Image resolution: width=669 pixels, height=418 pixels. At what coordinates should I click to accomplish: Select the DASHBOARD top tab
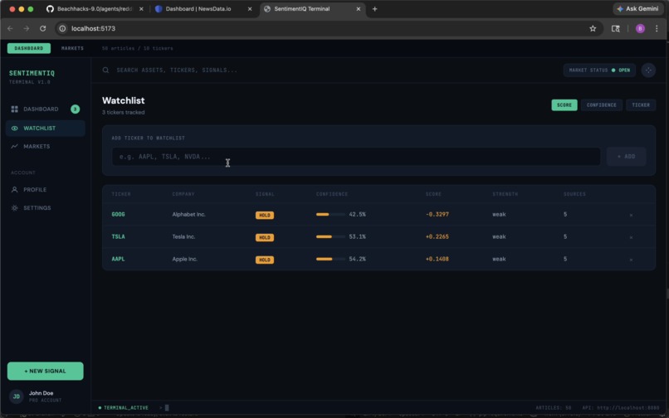pos(29,48)
